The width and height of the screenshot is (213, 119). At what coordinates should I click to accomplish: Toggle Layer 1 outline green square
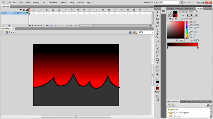point(27,13)
